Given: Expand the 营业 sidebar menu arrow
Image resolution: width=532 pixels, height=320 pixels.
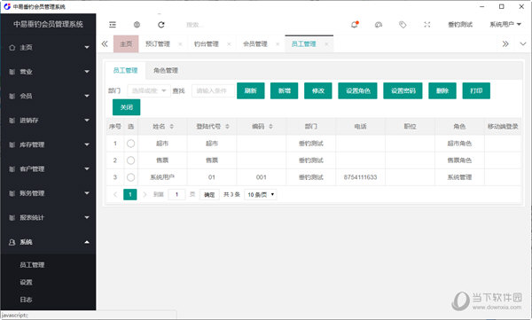Looking at the screenshot, I should 87,72.
